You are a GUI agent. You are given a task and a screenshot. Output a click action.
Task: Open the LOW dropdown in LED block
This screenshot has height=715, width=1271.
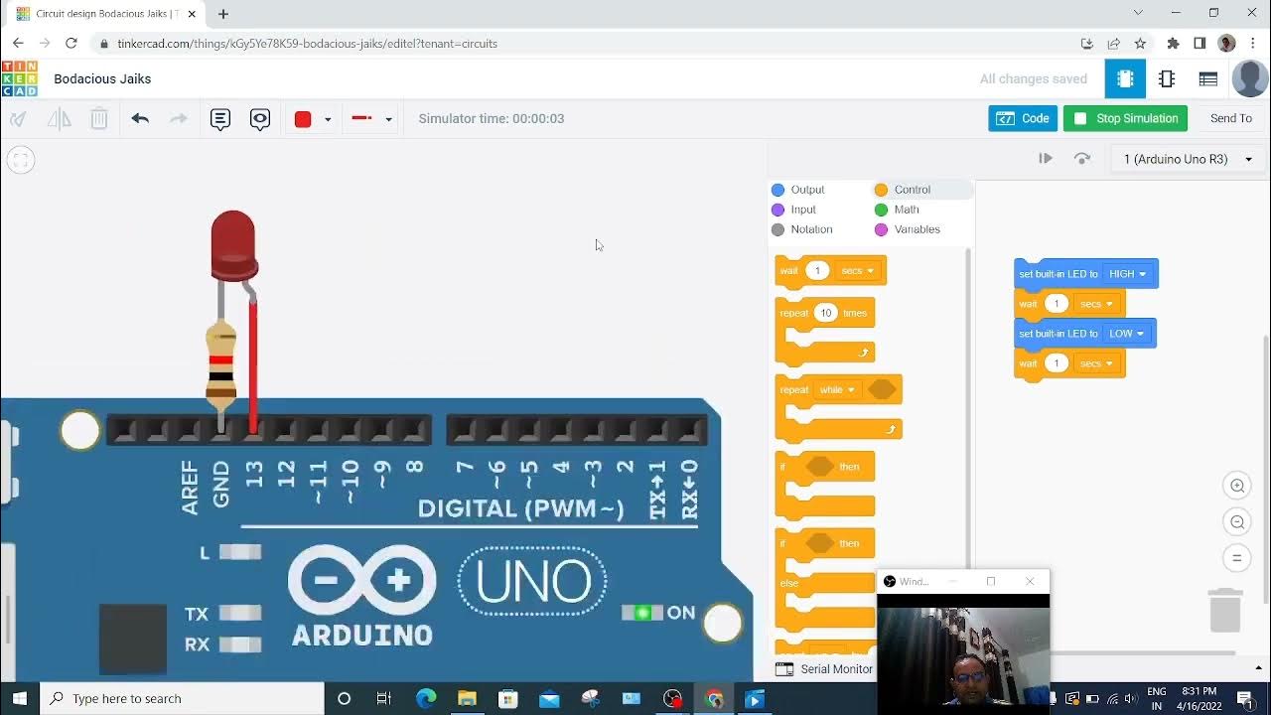[1126, 334]
